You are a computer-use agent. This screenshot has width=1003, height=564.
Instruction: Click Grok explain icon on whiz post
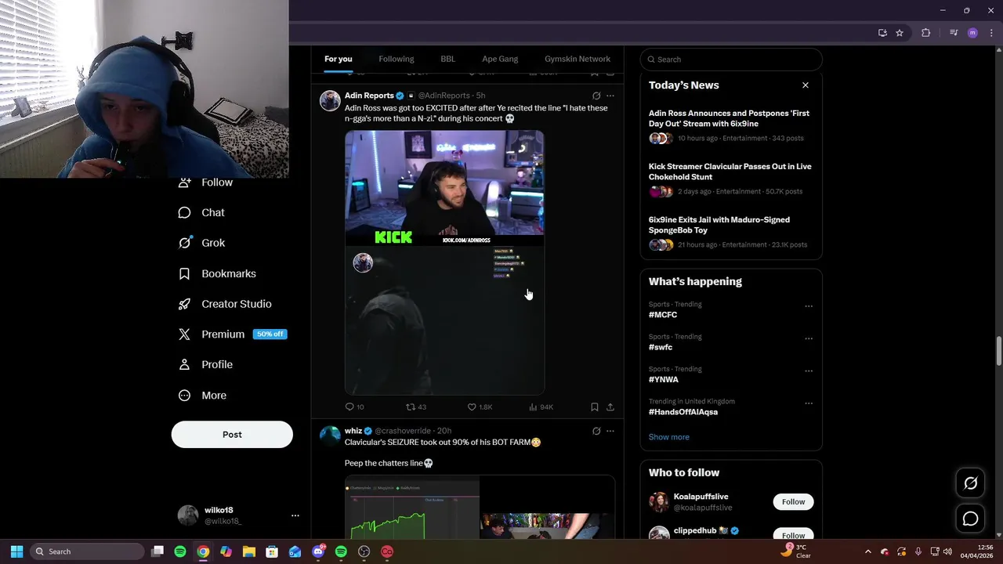coord(596,431)
